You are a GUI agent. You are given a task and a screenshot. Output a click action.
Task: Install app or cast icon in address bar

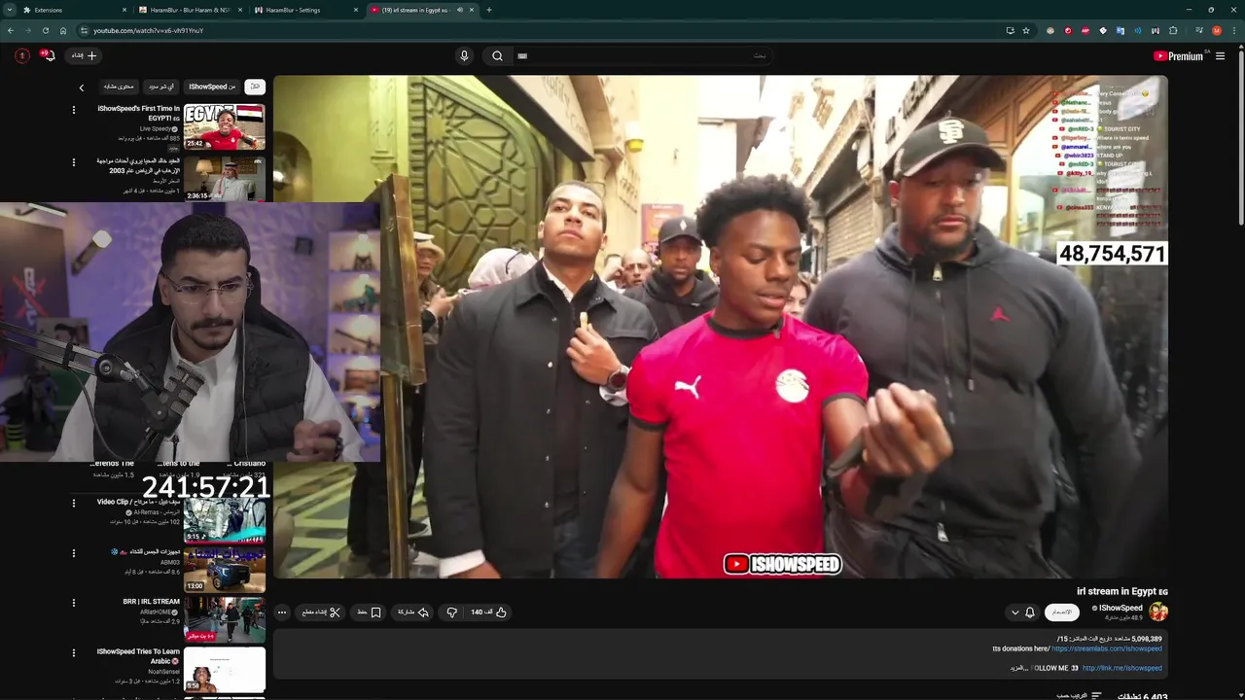tap(1010, 30)
